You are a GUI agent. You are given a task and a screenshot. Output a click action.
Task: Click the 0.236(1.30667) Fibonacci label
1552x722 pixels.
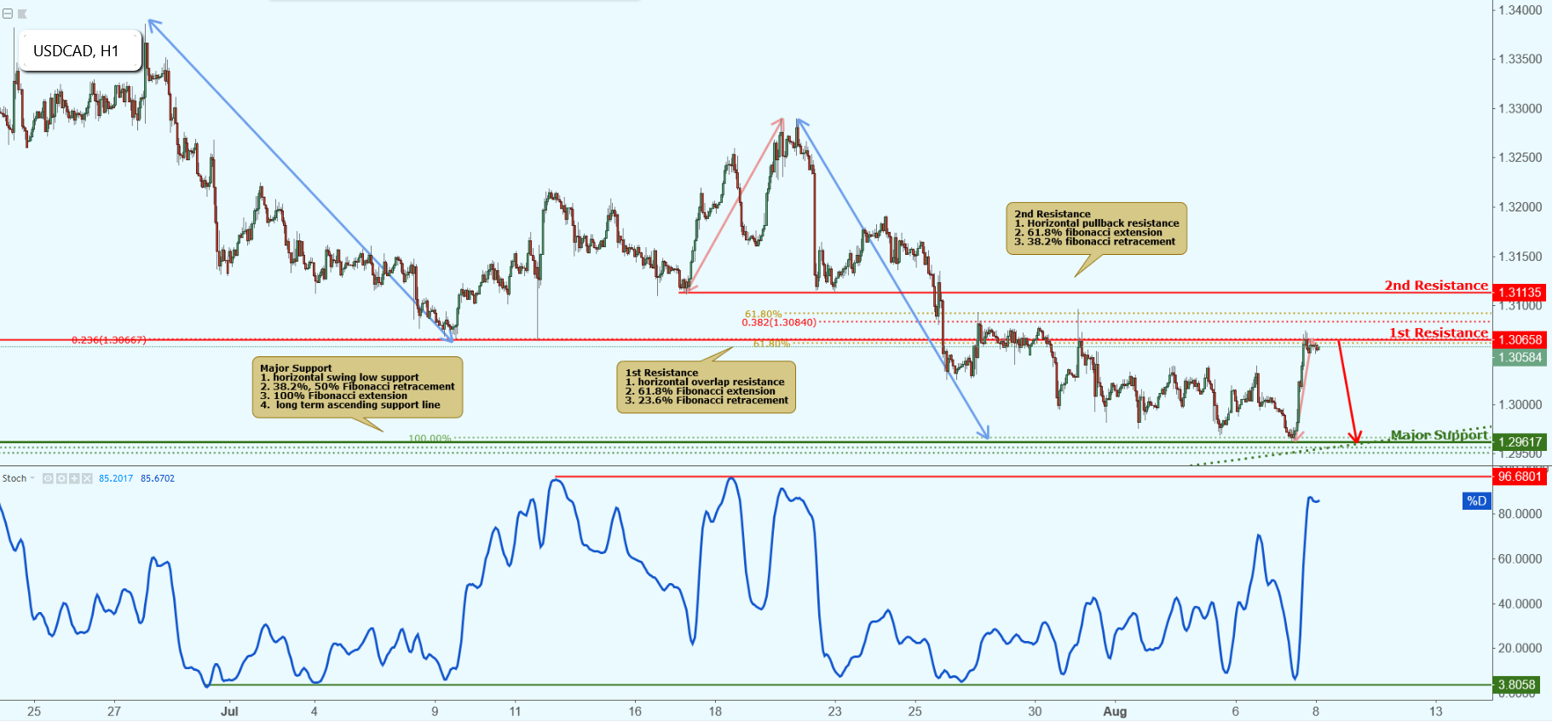(109, 340)
